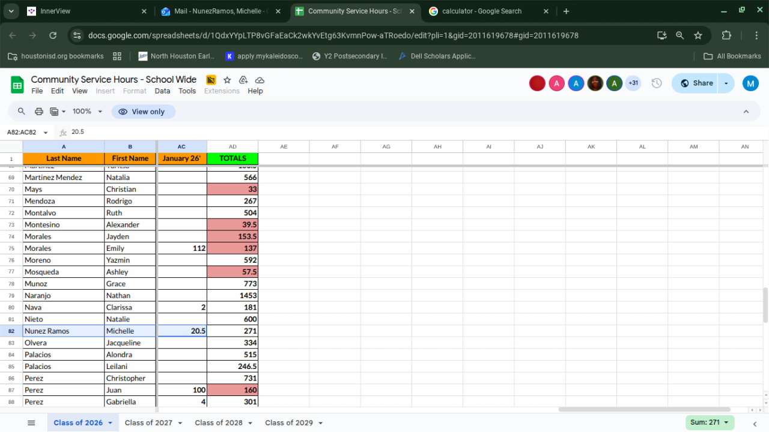The height and width of the screenshot is (432, 769).
Task: Click the View only button
Action: [143, 112]
